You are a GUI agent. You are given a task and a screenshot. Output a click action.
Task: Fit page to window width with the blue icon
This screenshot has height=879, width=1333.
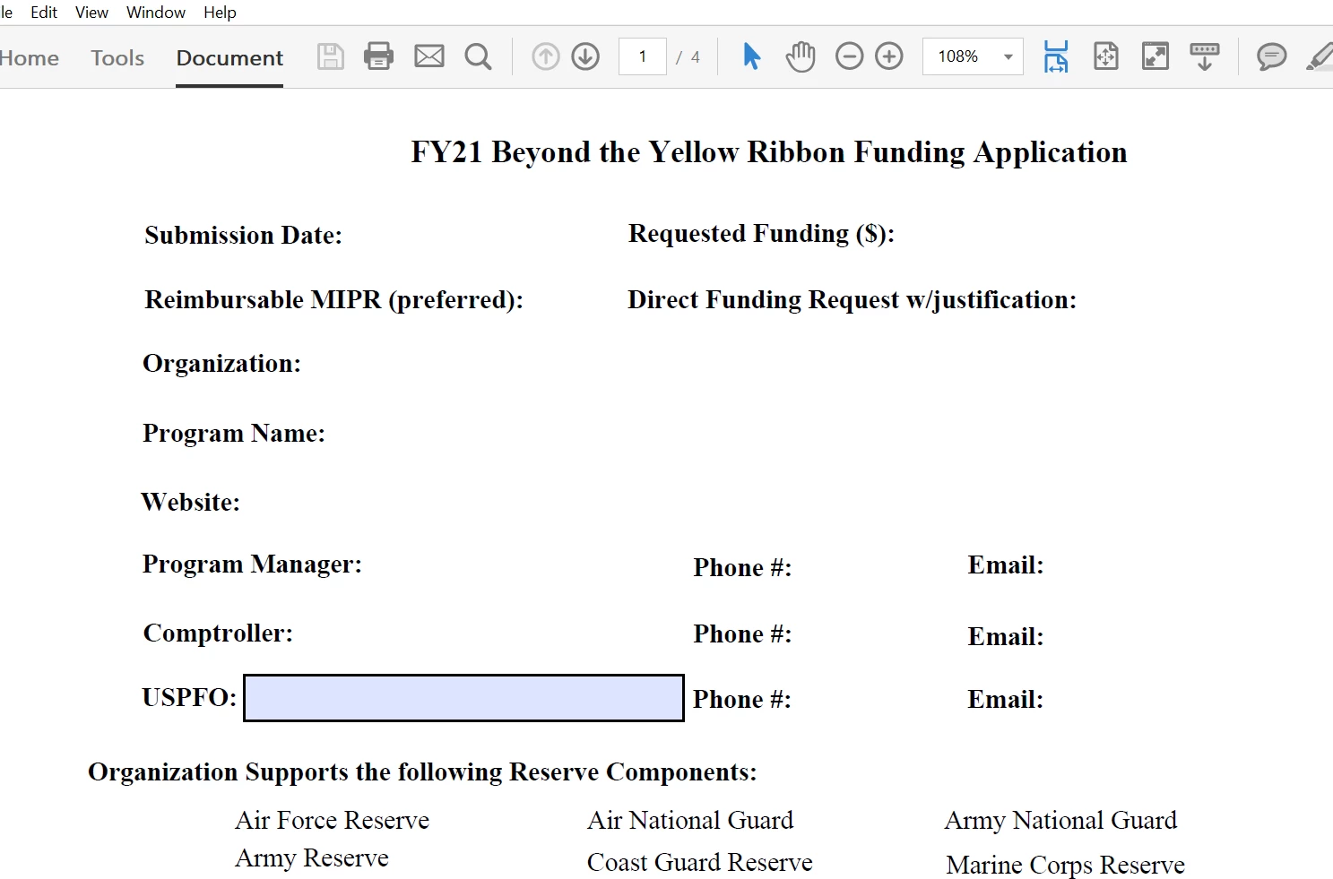(x=1056, y=56)
